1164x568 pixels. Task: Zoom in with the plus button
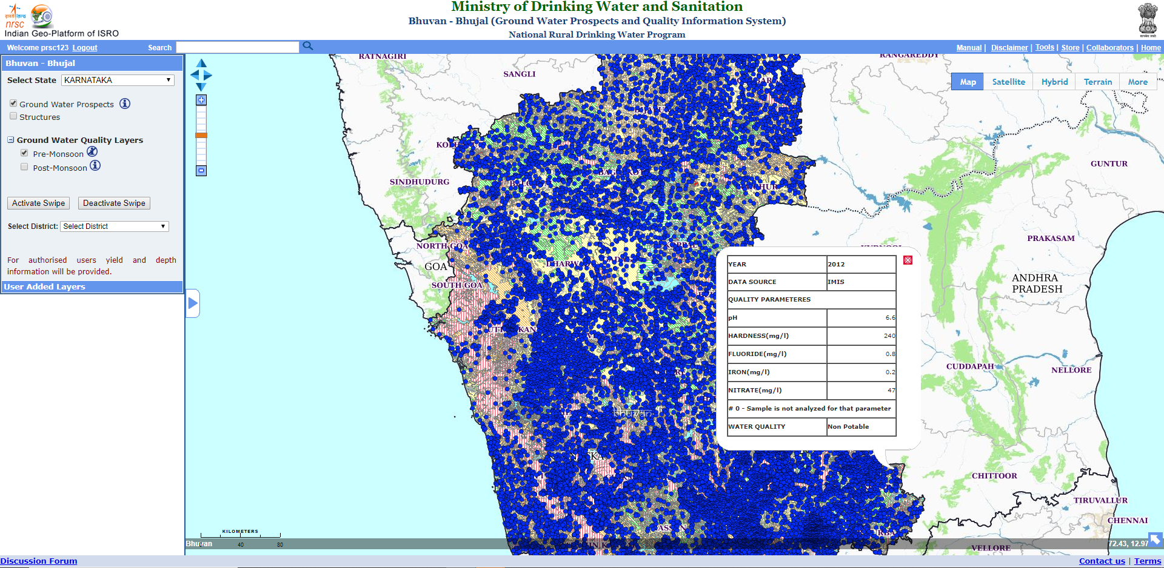coord(201,100)
